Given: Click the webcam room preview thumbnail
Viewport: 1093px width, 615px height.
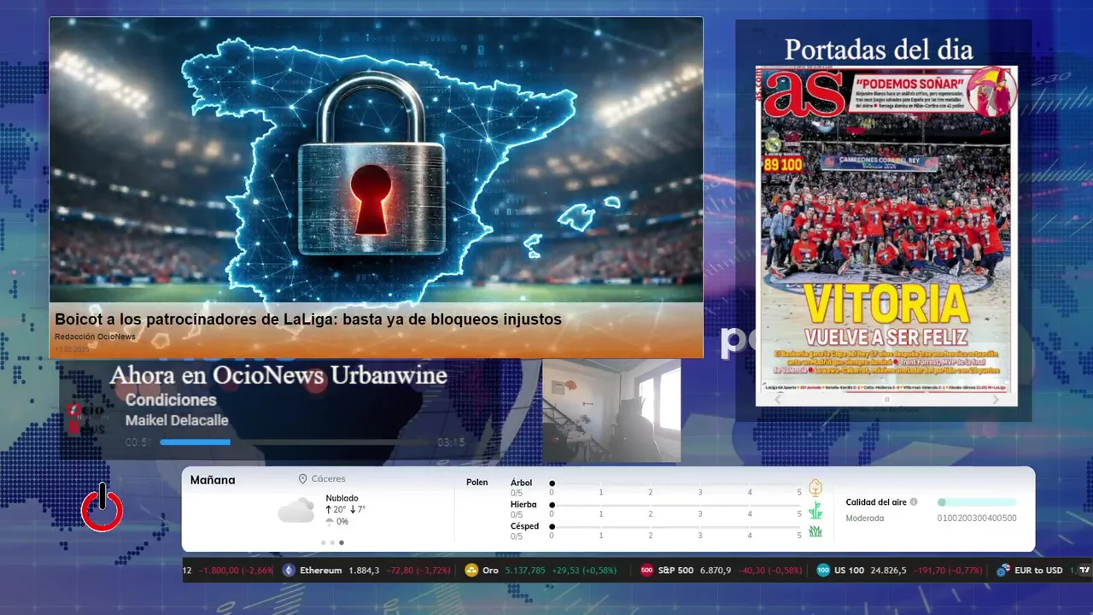Looking at the screenshot, I should coord(611,411).
